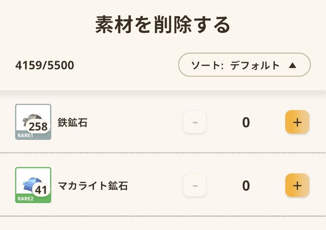Screen dimensions: 326x230
Task: Select the マカライト鉱石 name label
Action: click(93, 186)
